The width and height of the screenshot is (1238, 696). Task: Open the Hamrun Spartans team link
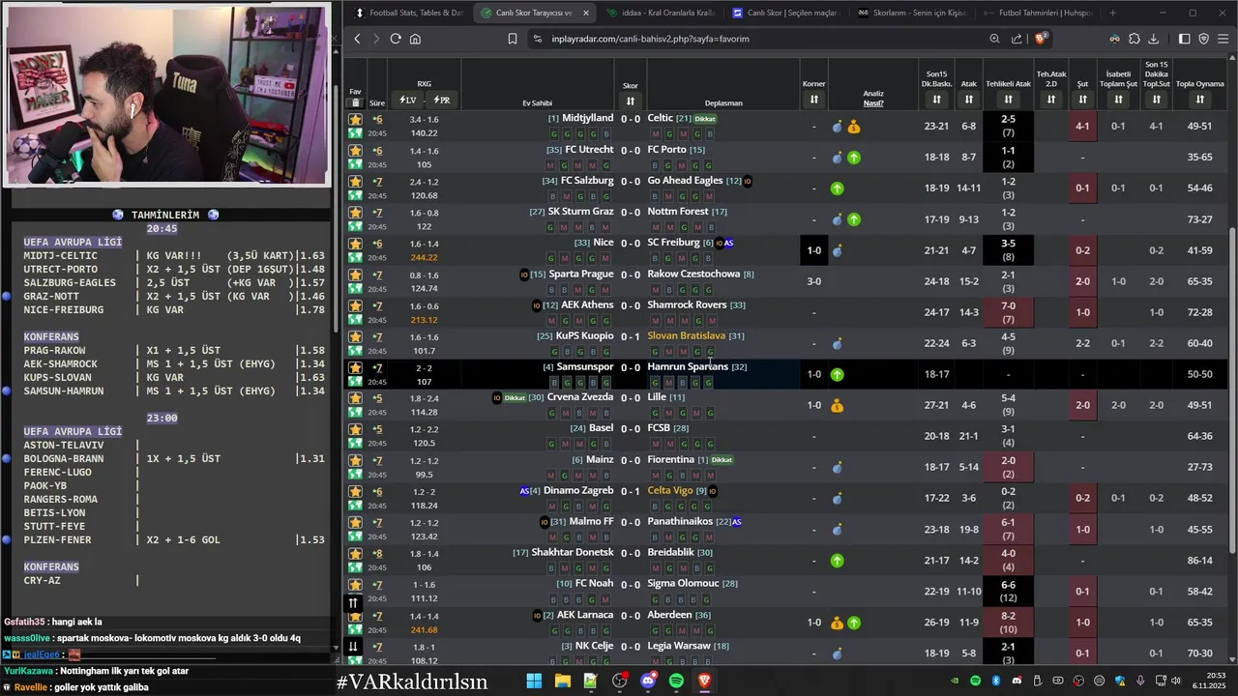tap(688, 366)
